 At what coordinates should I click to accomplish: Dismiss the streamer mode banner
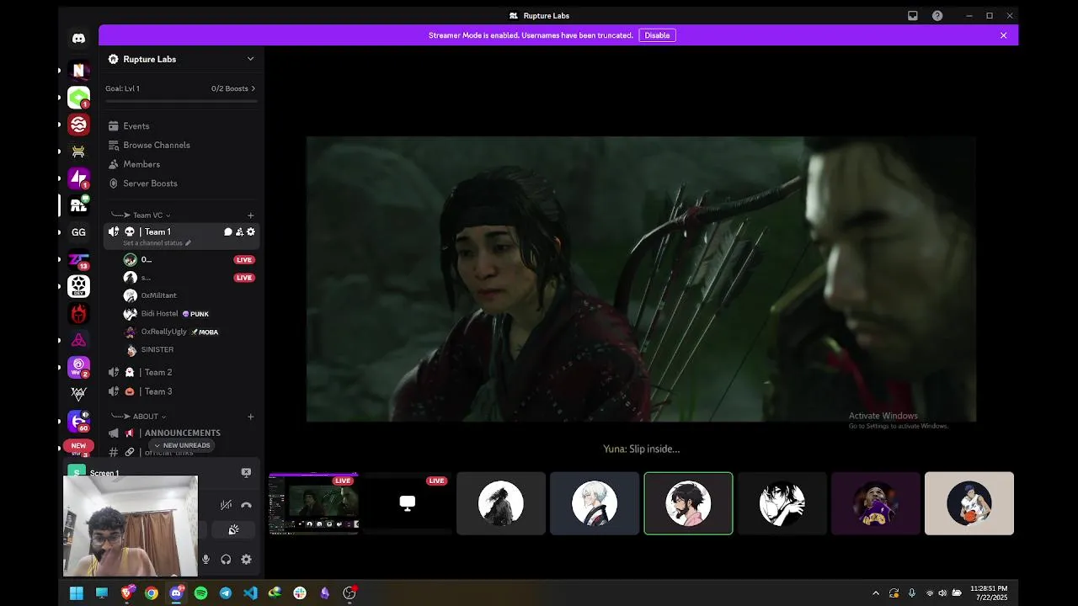point(1003,35)
